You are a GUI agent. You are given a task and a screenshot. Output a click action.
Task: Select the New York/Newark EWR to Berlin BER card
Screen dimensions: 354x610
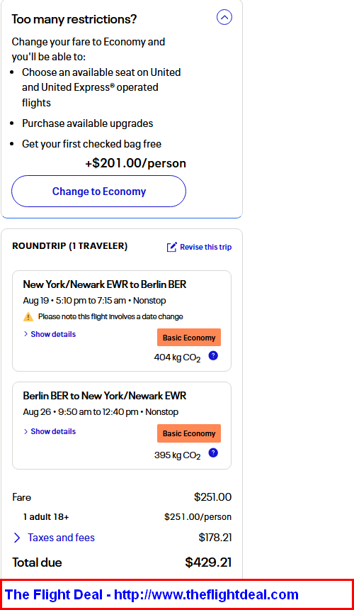tap(122, 321)
